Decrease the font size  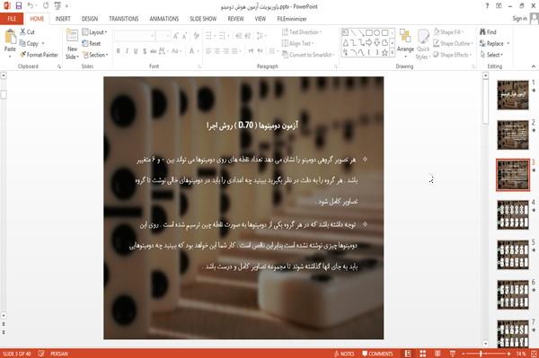tap(185, 36)
